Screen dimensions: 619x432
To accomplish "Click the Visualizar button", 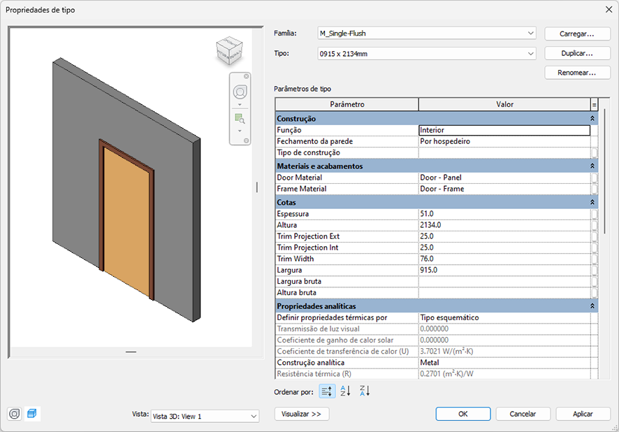I will 302,414.
